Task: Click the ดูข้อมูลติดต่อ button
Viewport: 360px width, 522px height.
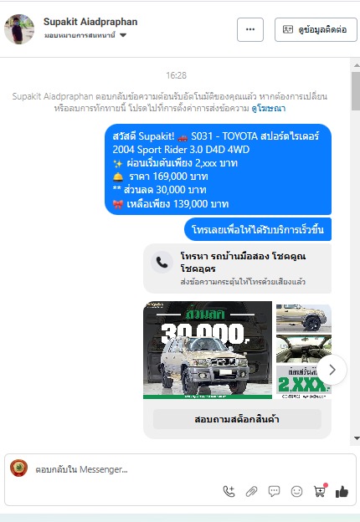Action: pyautogui.click(x=316, y=29)
